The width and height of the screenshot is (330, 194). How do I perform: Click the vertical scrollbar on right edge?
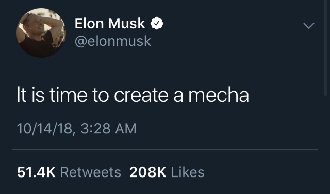point(326,48)
